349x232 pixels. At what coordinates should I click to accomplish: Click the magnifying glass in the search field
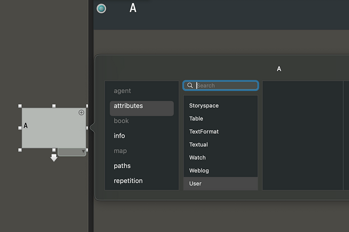click(190, 86)
